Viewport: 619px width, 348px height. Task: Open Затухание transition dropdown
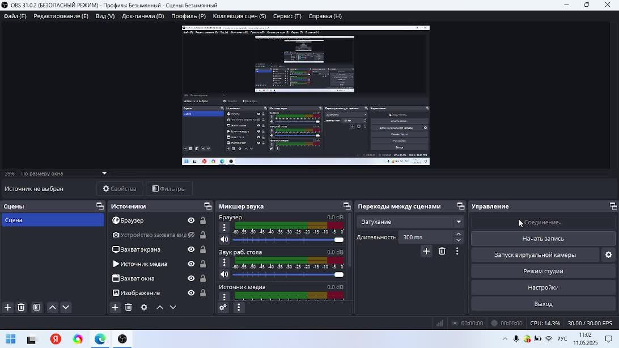pyautogui.click(x=410, y=222)
